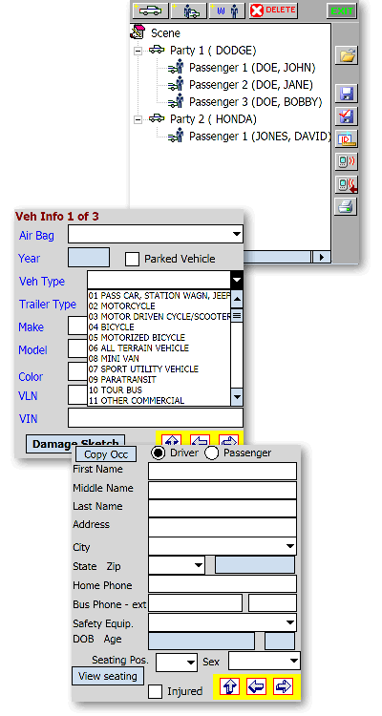Click the add witness person icon
This screenshot has width=382, height=716.
tap(227, 11)
